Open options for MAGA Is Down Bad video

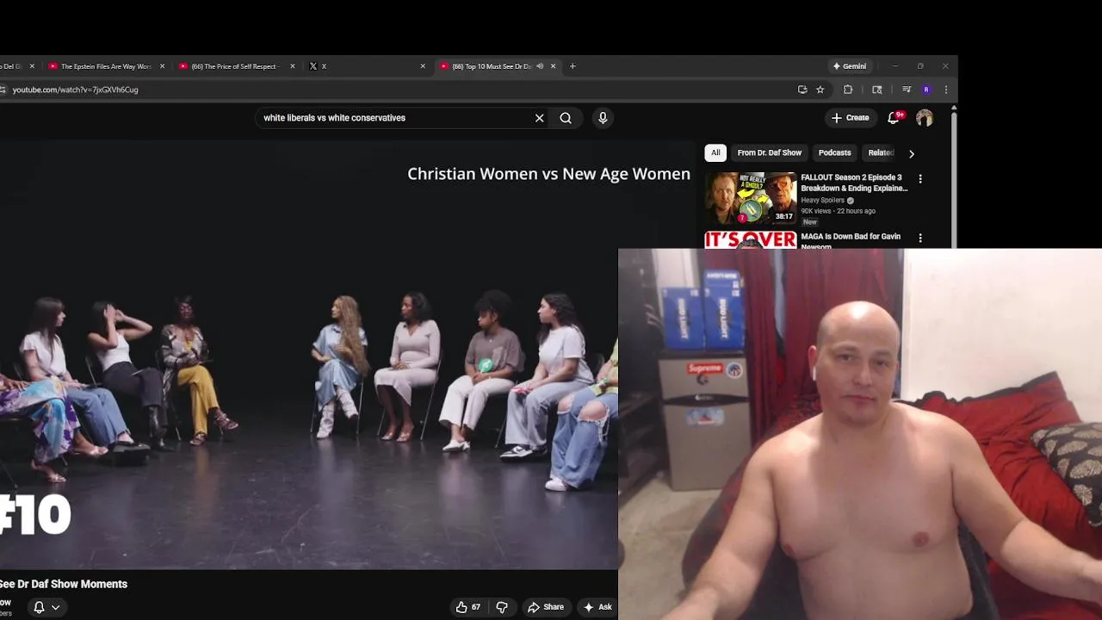[x=920, y=238]
